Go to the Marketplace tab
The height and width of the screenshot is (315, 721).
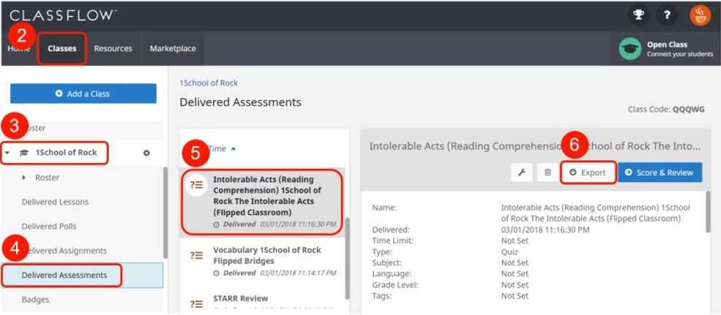(173, 49)
